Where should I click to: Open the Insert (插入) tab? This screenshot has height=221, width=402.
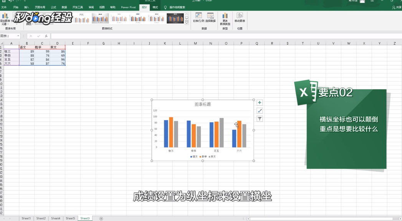pos(26,7)
